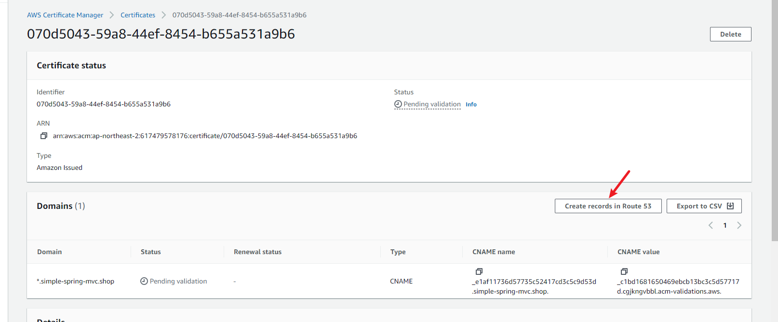Click the certificate ARN text
778x322 pixels.
pyautogui.click(x=205, y=136)
